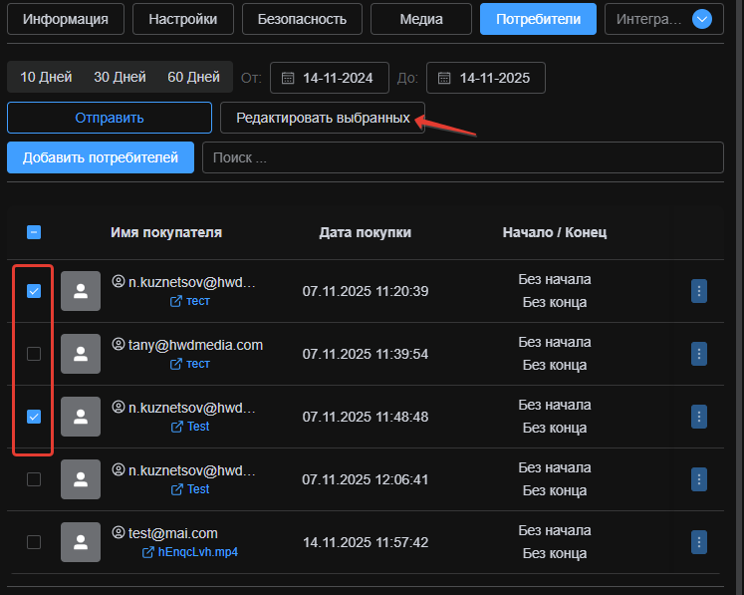This screenshot has height=595, width=744.
Task: Check the test@mai.com row checkbox
Action: (x=34, y=542)
